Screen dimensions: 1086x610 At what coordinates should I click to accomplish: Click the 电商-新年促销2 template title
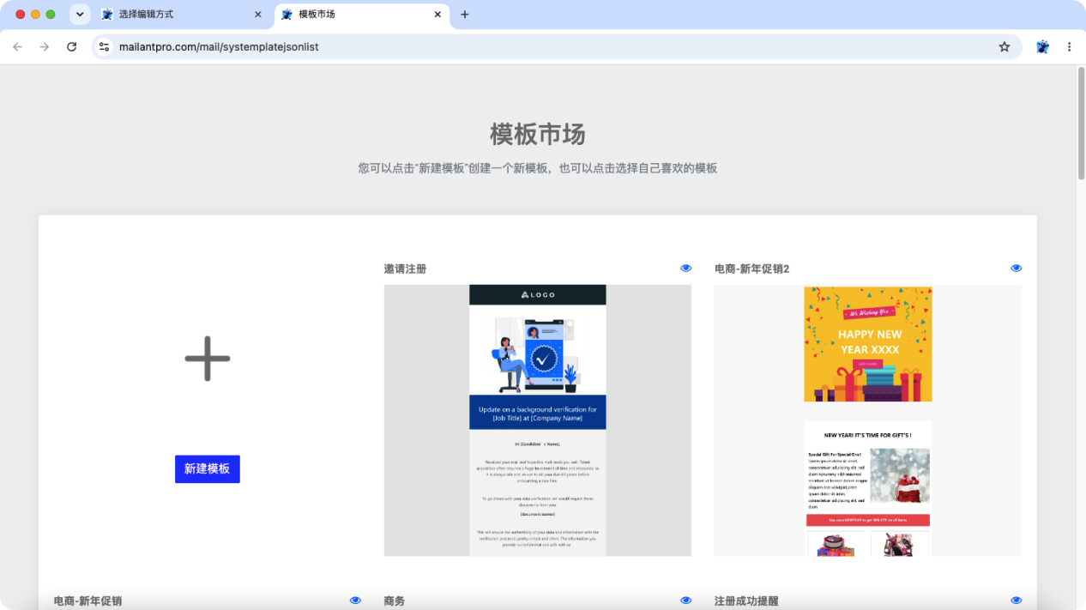point(751,269)
